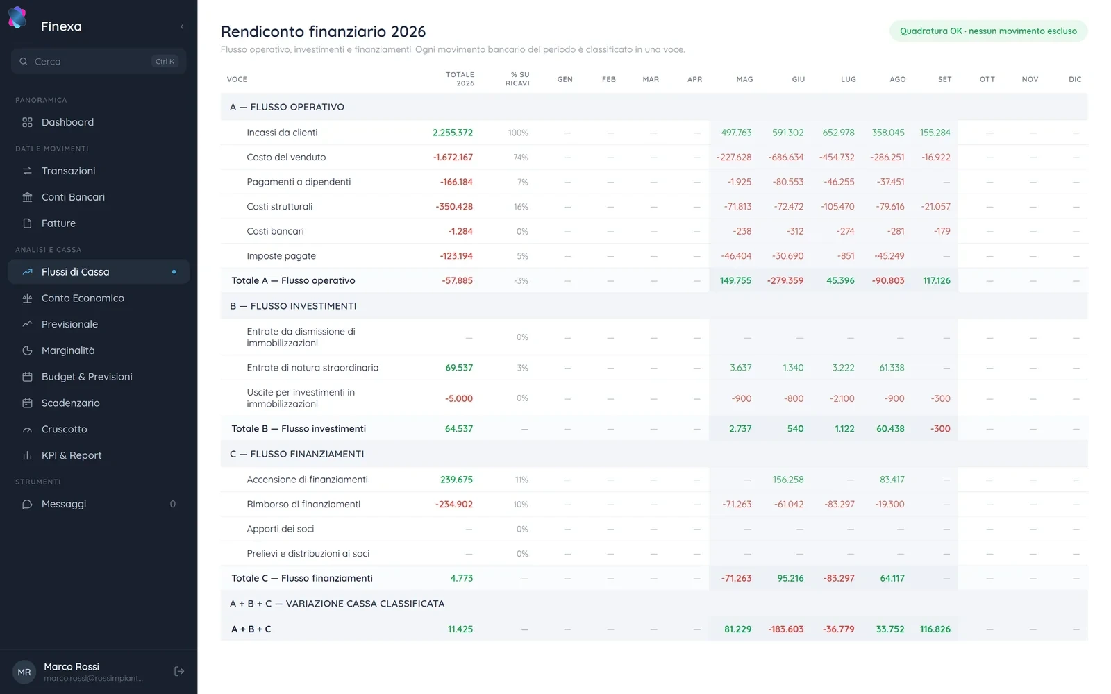Click the MAG column header
The height and width of the screenshot is (694, 1111).
click(744, 79)
